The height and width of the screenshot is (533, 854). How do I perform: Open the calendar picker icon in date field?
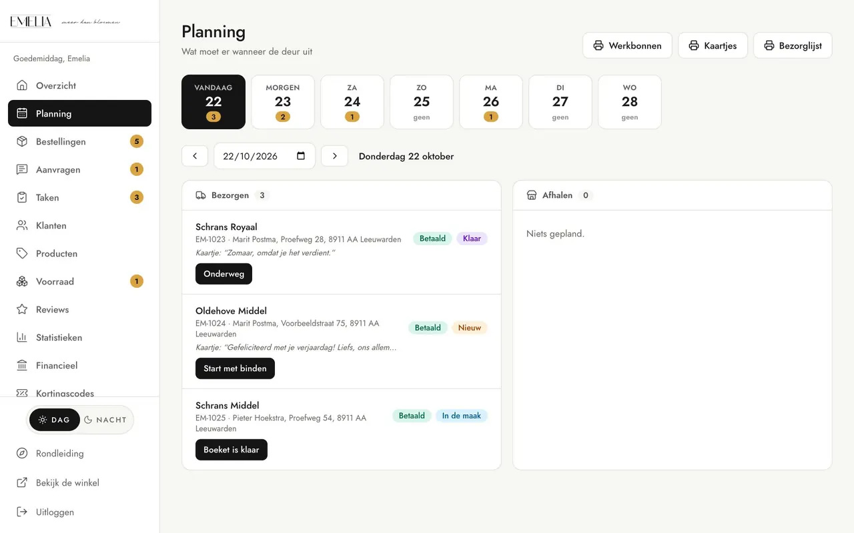click(x=301, y=156)
